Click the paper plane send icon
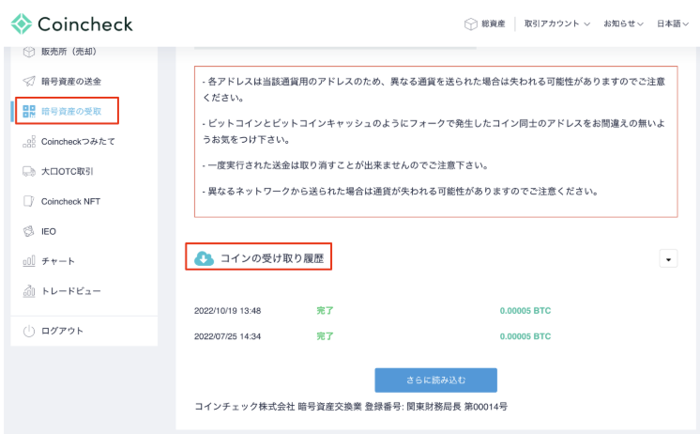Viewport: 700px width, 434px height. coord(28,82)
